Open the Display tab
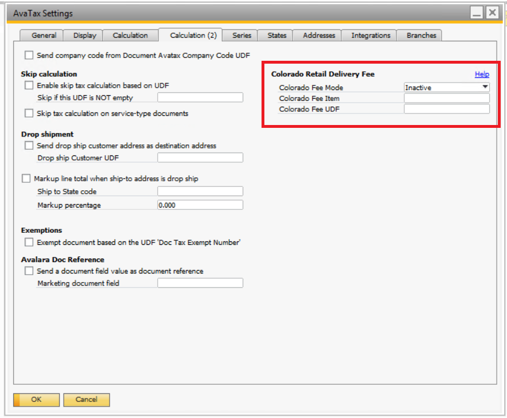The image size is (507, 418). (x=83, y=35)
